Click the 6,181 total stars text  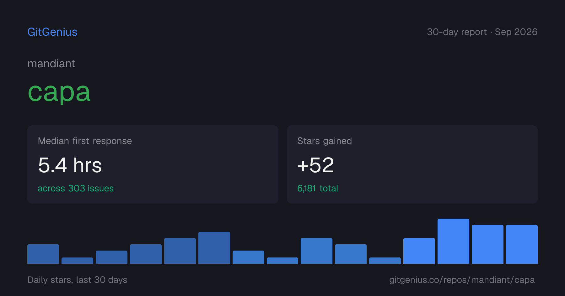[x=318, y=188]
